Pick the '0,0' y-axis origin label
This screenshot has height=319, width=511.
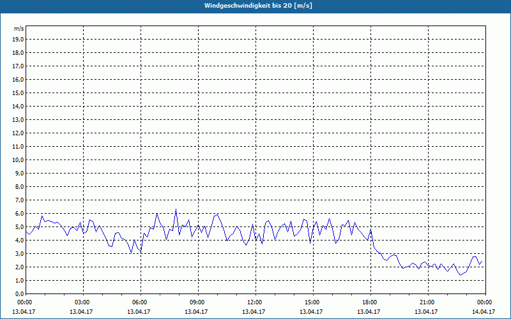click(x=20, y=294)
